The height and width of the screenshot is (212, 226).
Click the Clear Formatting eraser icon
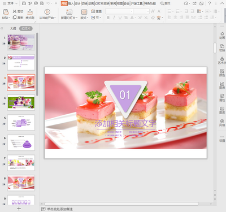click(x=153, y=18)
